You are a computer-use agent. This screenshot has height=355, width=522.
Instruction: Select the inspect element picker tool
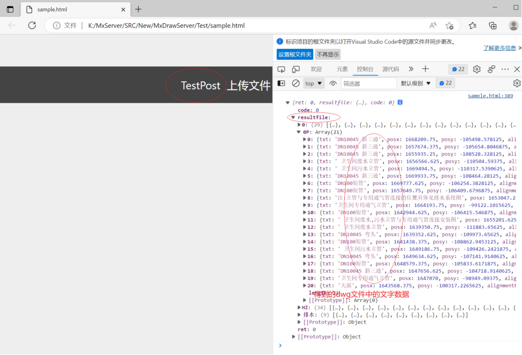pos(281,69)
